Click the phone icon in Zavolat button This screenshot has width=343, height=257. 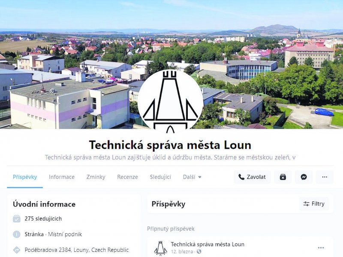point(241,177)
